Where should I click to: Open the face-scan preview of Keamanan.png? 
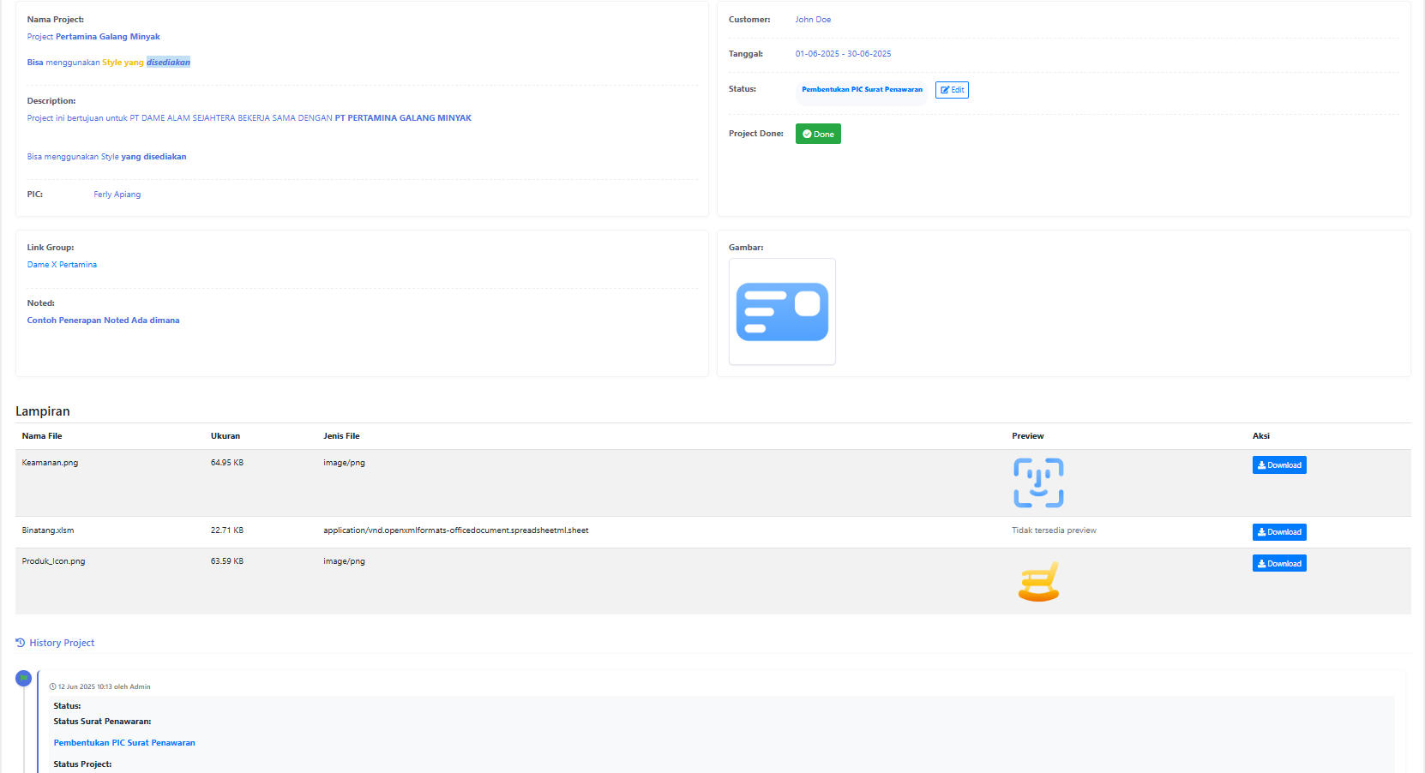pyautogui.click(x=1038, y=482)
